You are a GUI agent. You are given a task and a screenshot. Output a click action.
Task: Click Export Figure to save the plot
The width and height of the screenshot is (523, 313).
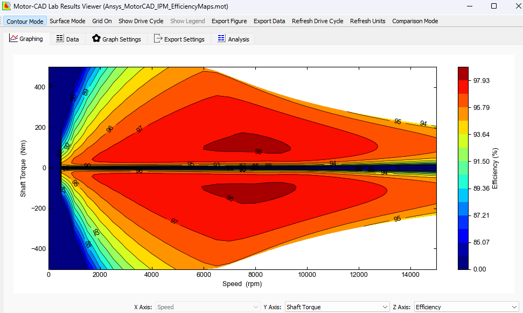pos(229,21)
